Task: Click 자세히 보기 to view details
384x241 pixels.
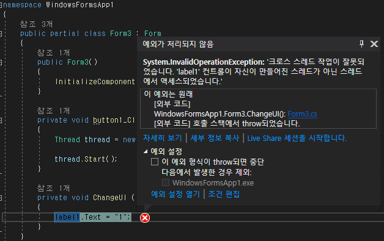Action: 163,138
